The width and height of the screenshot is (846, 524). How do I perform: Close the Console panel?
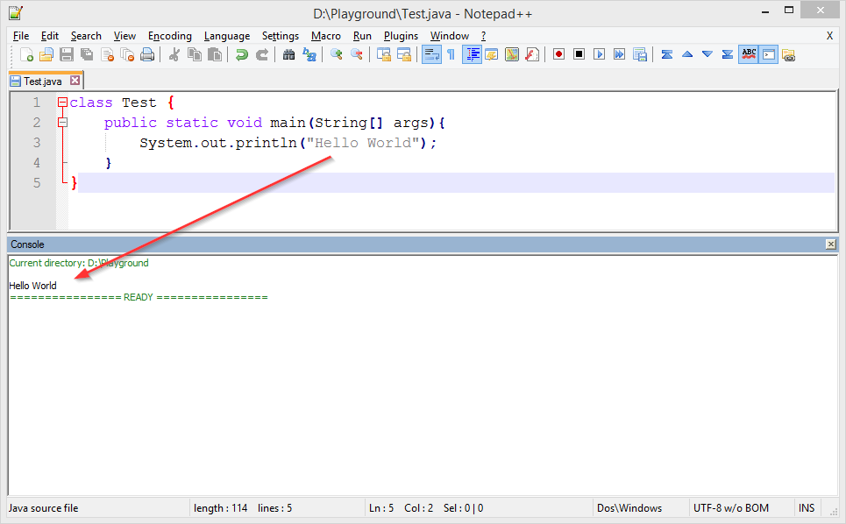831,244
